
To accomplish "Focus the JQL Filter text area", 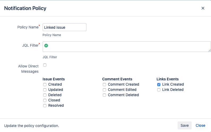I will click(x=127, y=47).
